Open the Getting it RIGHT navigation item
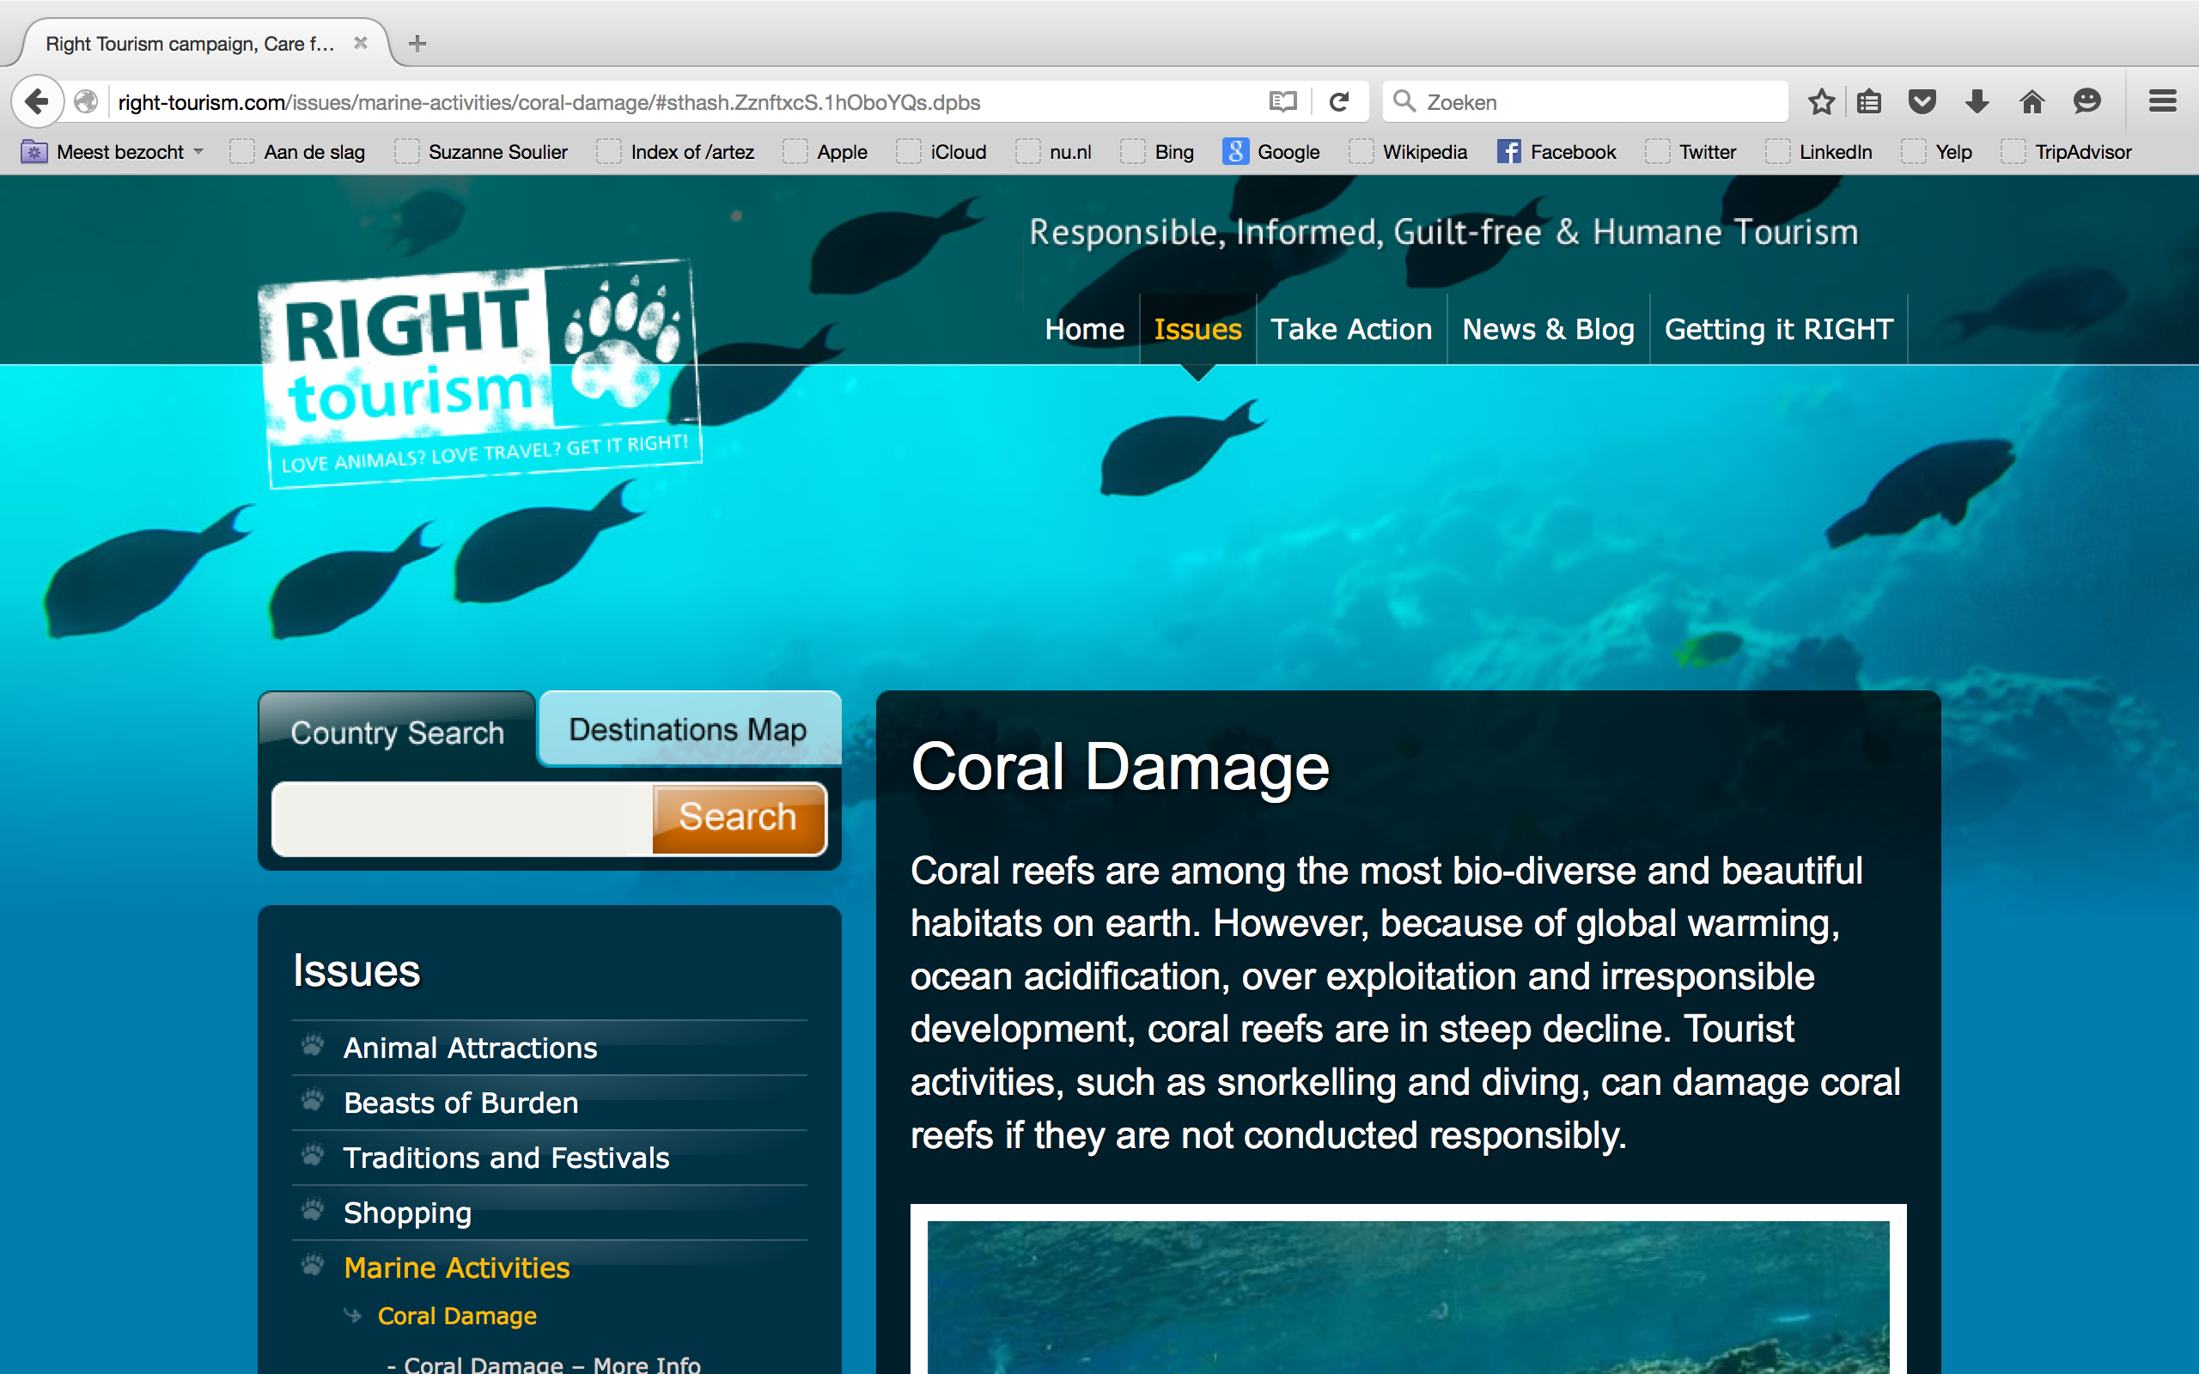This screenshot has width=2199, height=1374. pyautogui.click(x=1778, y=329)
